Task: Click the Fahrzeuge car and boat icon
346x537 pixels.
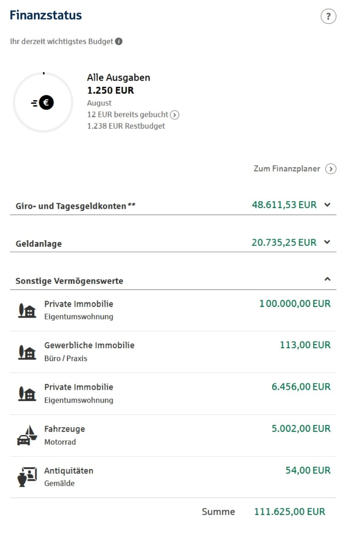Action: click(x=27, y=435)
